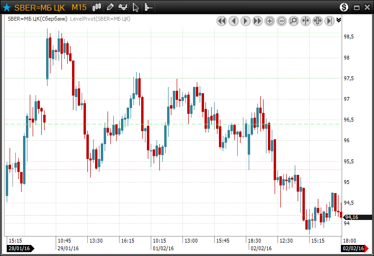This screenshot has height=256, width=374.
Task: Change the M15 timeframe
Action: (79, 7)
